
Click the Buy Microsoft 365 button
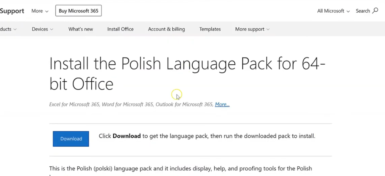pos(78,11)
